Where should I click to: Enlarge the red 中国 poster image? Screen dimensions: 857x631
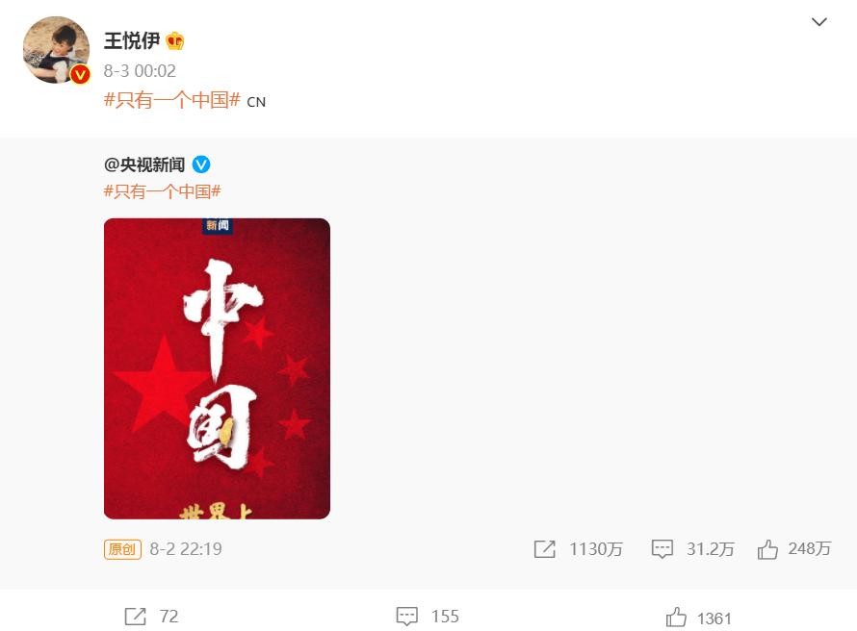click(217, 368)
